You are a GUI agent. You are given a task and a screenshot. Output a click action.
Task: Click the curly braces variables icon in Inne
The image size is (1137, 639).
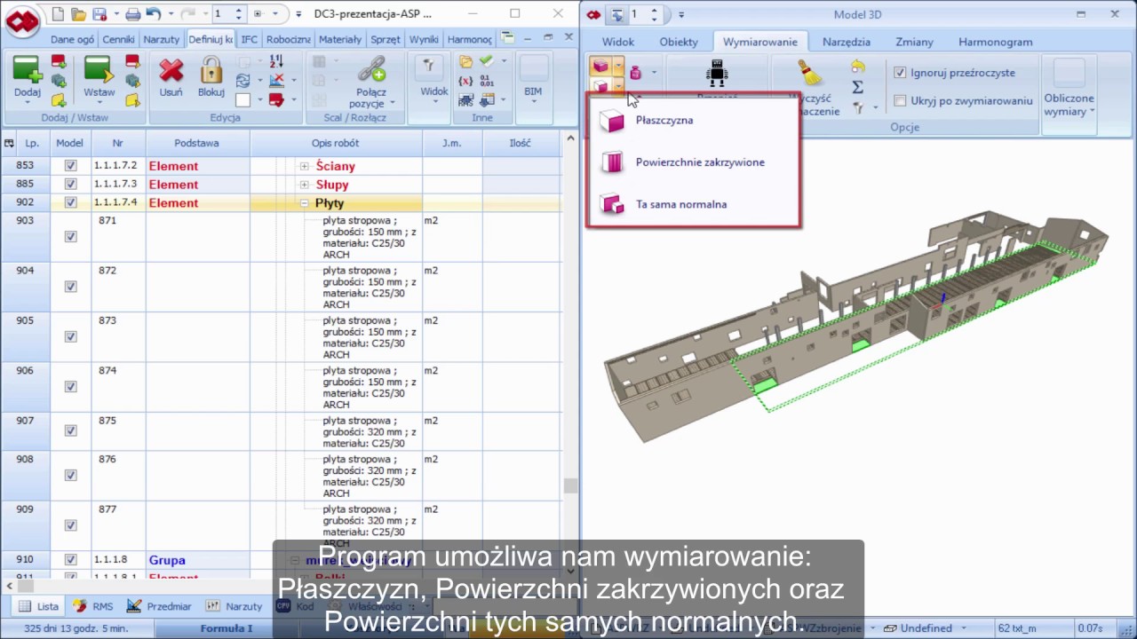[x=465, y=81]
